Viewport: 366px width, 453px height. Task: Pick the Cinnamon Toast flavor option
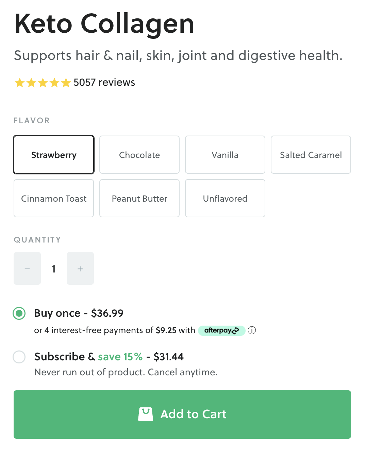click(x=54, y=198)
